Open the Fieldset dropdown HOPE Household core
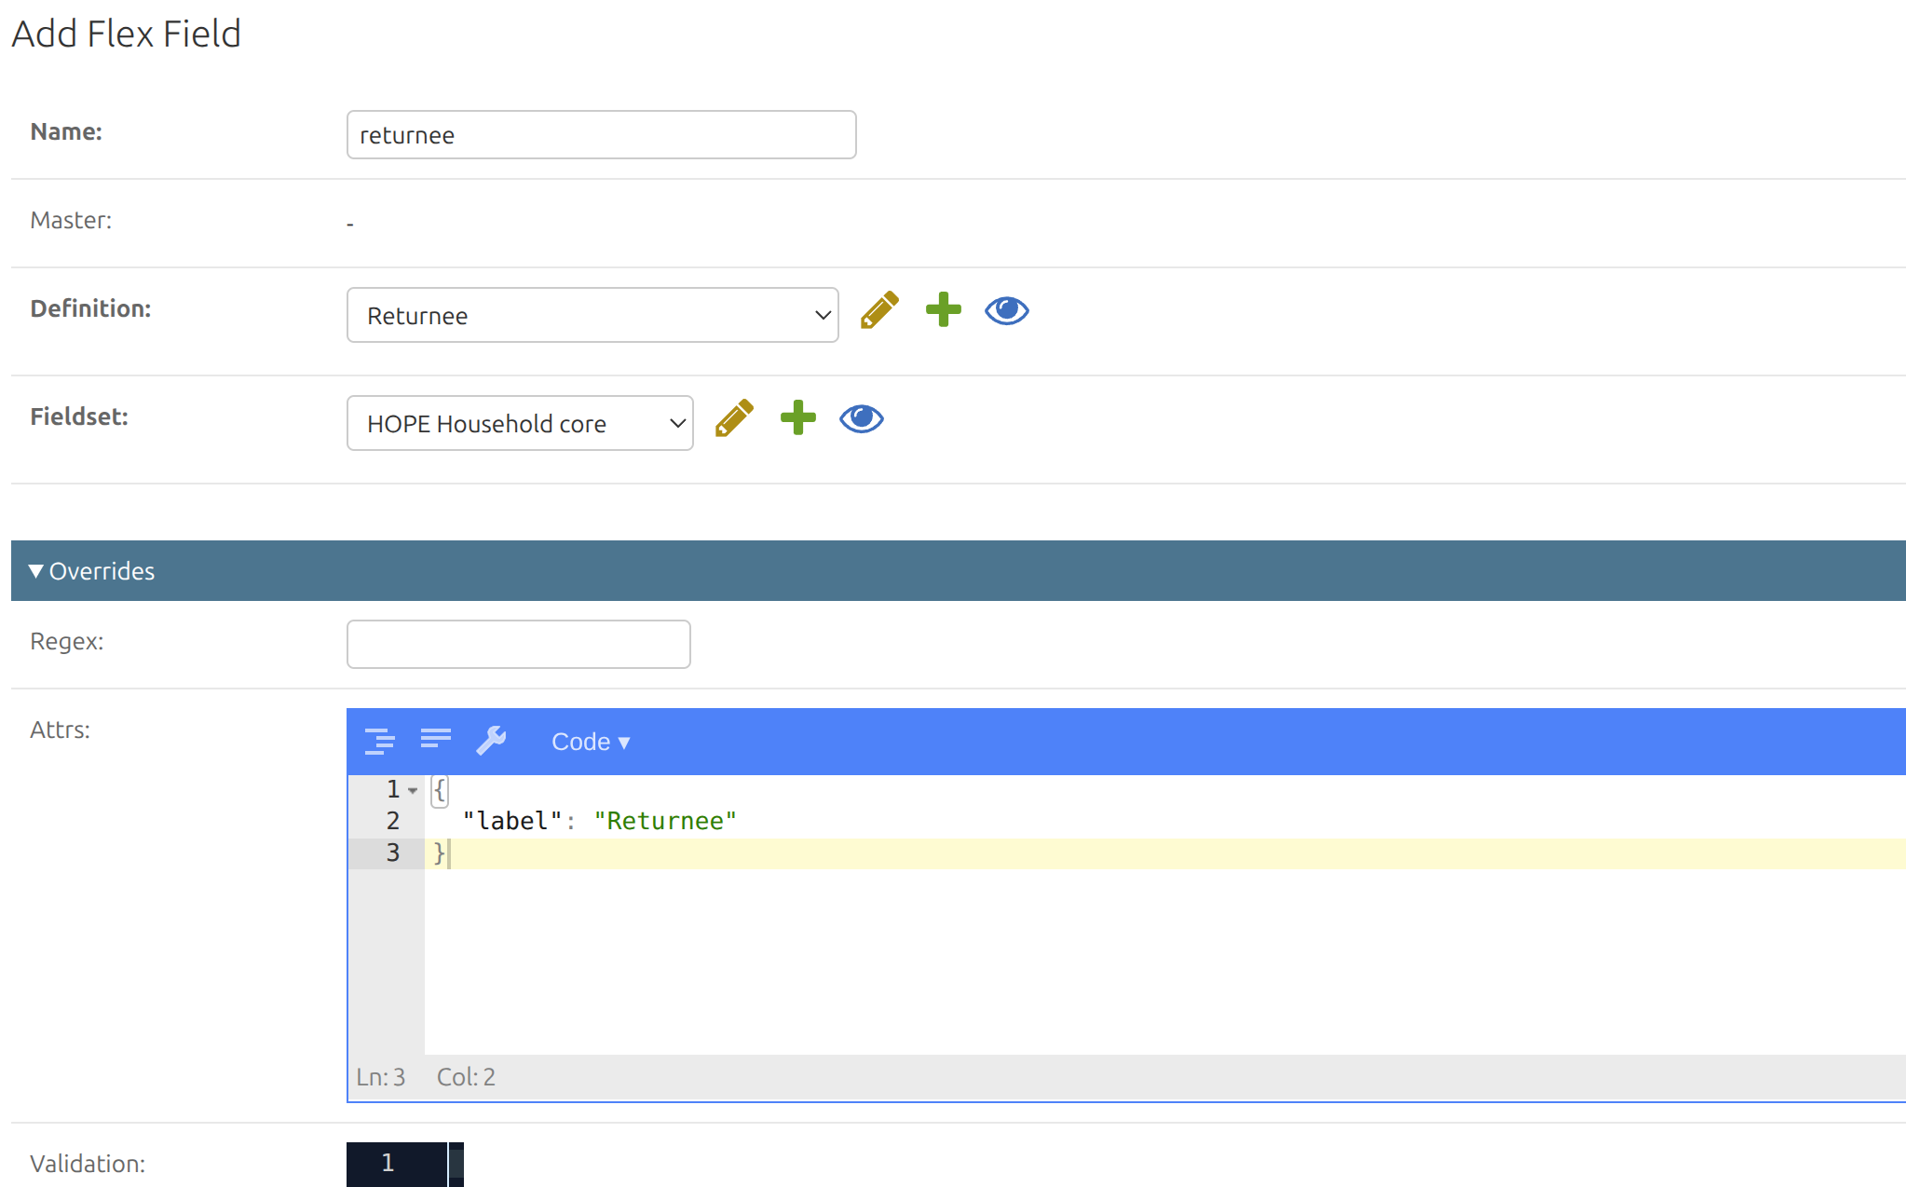 point(520,423)
